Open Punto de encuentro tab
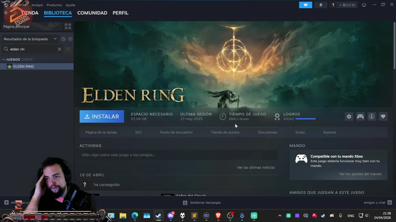This screenshot has width=396, height=222. (x=176, y=132)
